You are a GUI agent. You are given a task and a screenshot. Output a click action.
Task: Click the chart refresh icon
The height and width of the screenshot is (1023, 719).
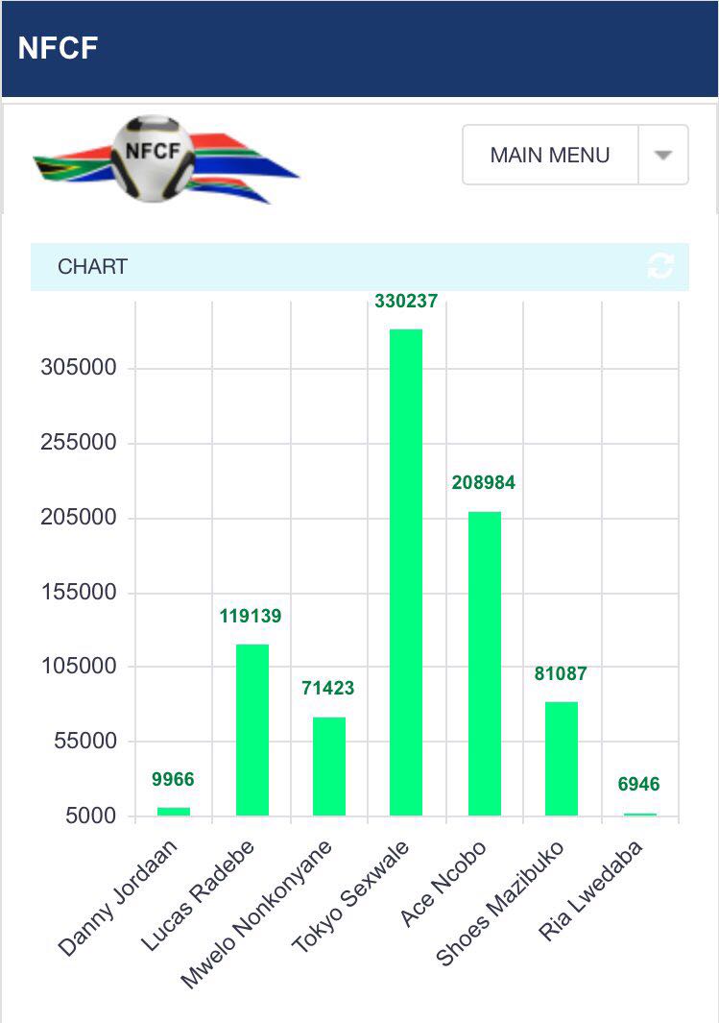coord(660,266)
